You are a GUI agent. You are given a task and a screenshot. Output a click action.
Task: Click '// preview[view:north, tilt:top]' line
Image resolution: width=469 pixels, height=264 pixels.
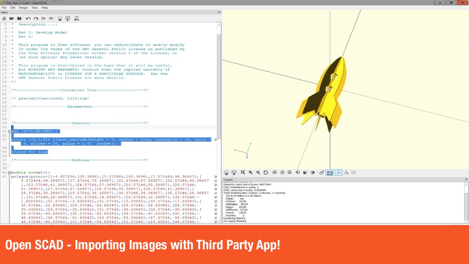click(50, 98)
